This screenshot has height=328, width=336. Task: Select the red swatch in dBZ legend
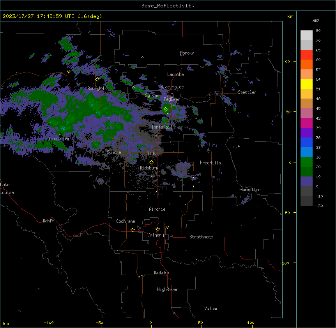coord(306,55)
